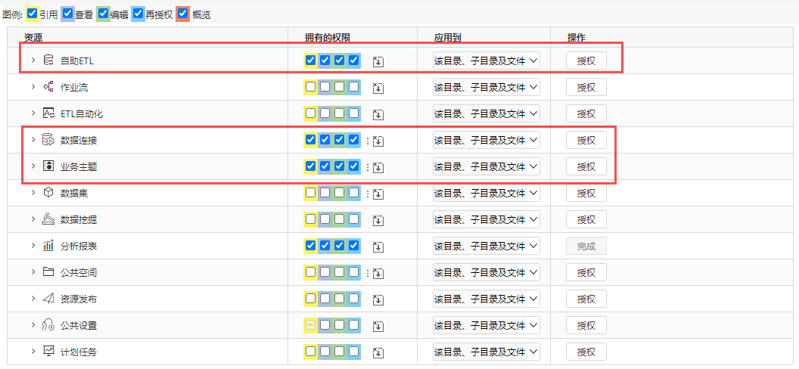Open the 应用到 dropdown for 数据挖掘

(x=486, y=219)
